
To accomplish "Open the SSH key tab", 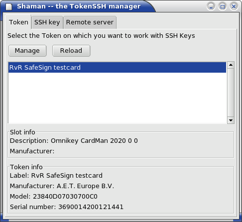I will 47,22.
